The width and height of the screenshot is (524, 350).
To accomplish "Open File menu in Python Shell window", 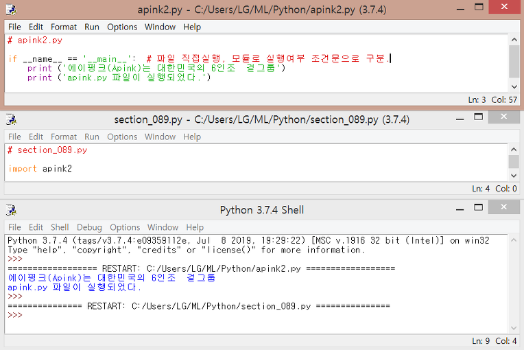I will pos(14,227).
